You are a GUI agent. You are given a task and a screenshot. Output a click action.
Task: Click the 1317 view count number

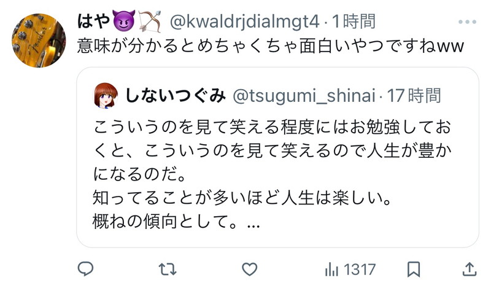point(360,270)
